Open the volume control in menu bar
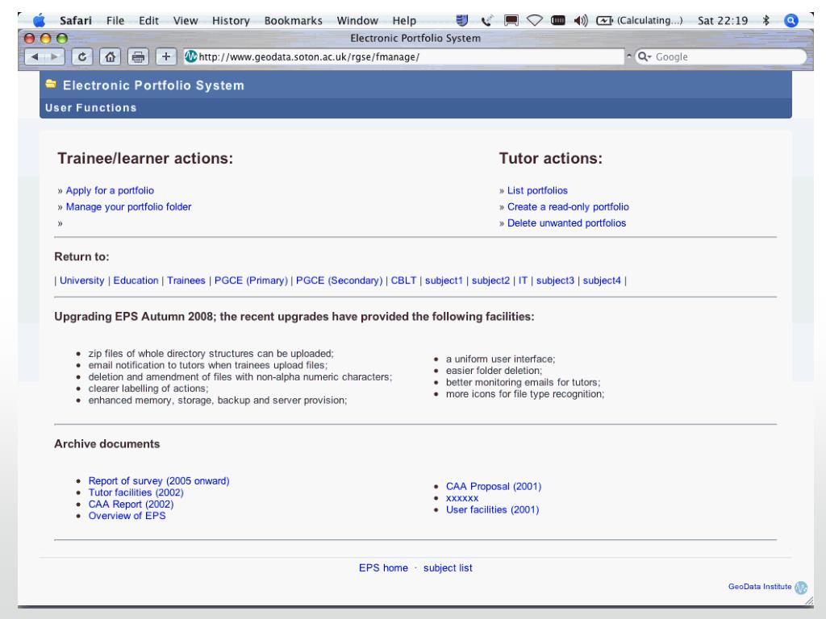This screenshot has width=826, height=619. tap(581, 20)
